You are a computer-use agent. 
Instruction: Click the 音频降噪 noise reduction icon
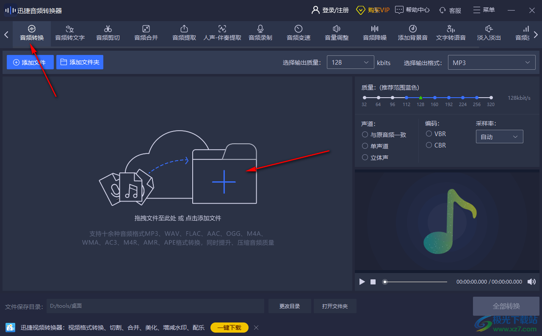pos(375,29)
